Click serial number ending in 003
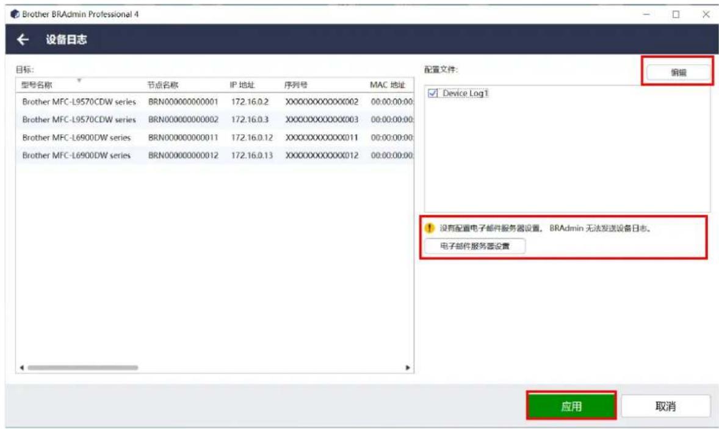 tap(322, 120)
